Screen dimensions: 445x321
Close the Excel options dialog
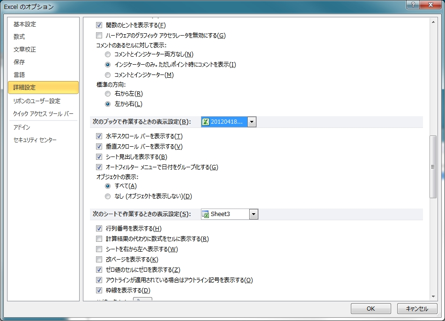[x=430, y=5]
